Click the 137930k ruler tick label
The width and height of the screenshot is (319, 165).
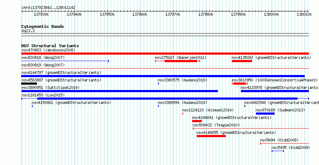[x=41, y=15]
